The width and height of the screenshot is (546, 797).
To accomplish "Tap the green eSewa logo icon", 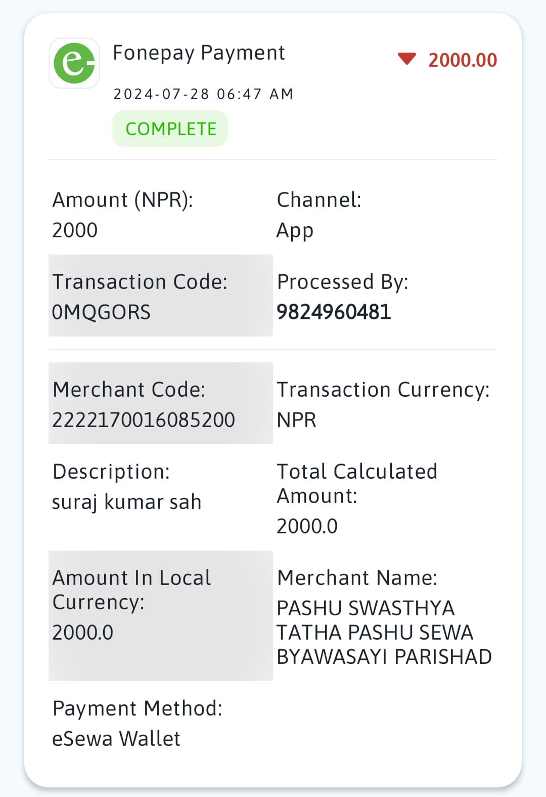I will 74,63.
